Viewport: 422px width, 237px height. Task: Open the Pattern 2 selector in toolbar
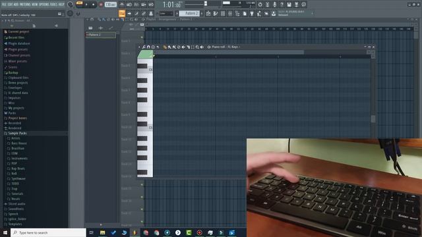(x=189, y=13)
